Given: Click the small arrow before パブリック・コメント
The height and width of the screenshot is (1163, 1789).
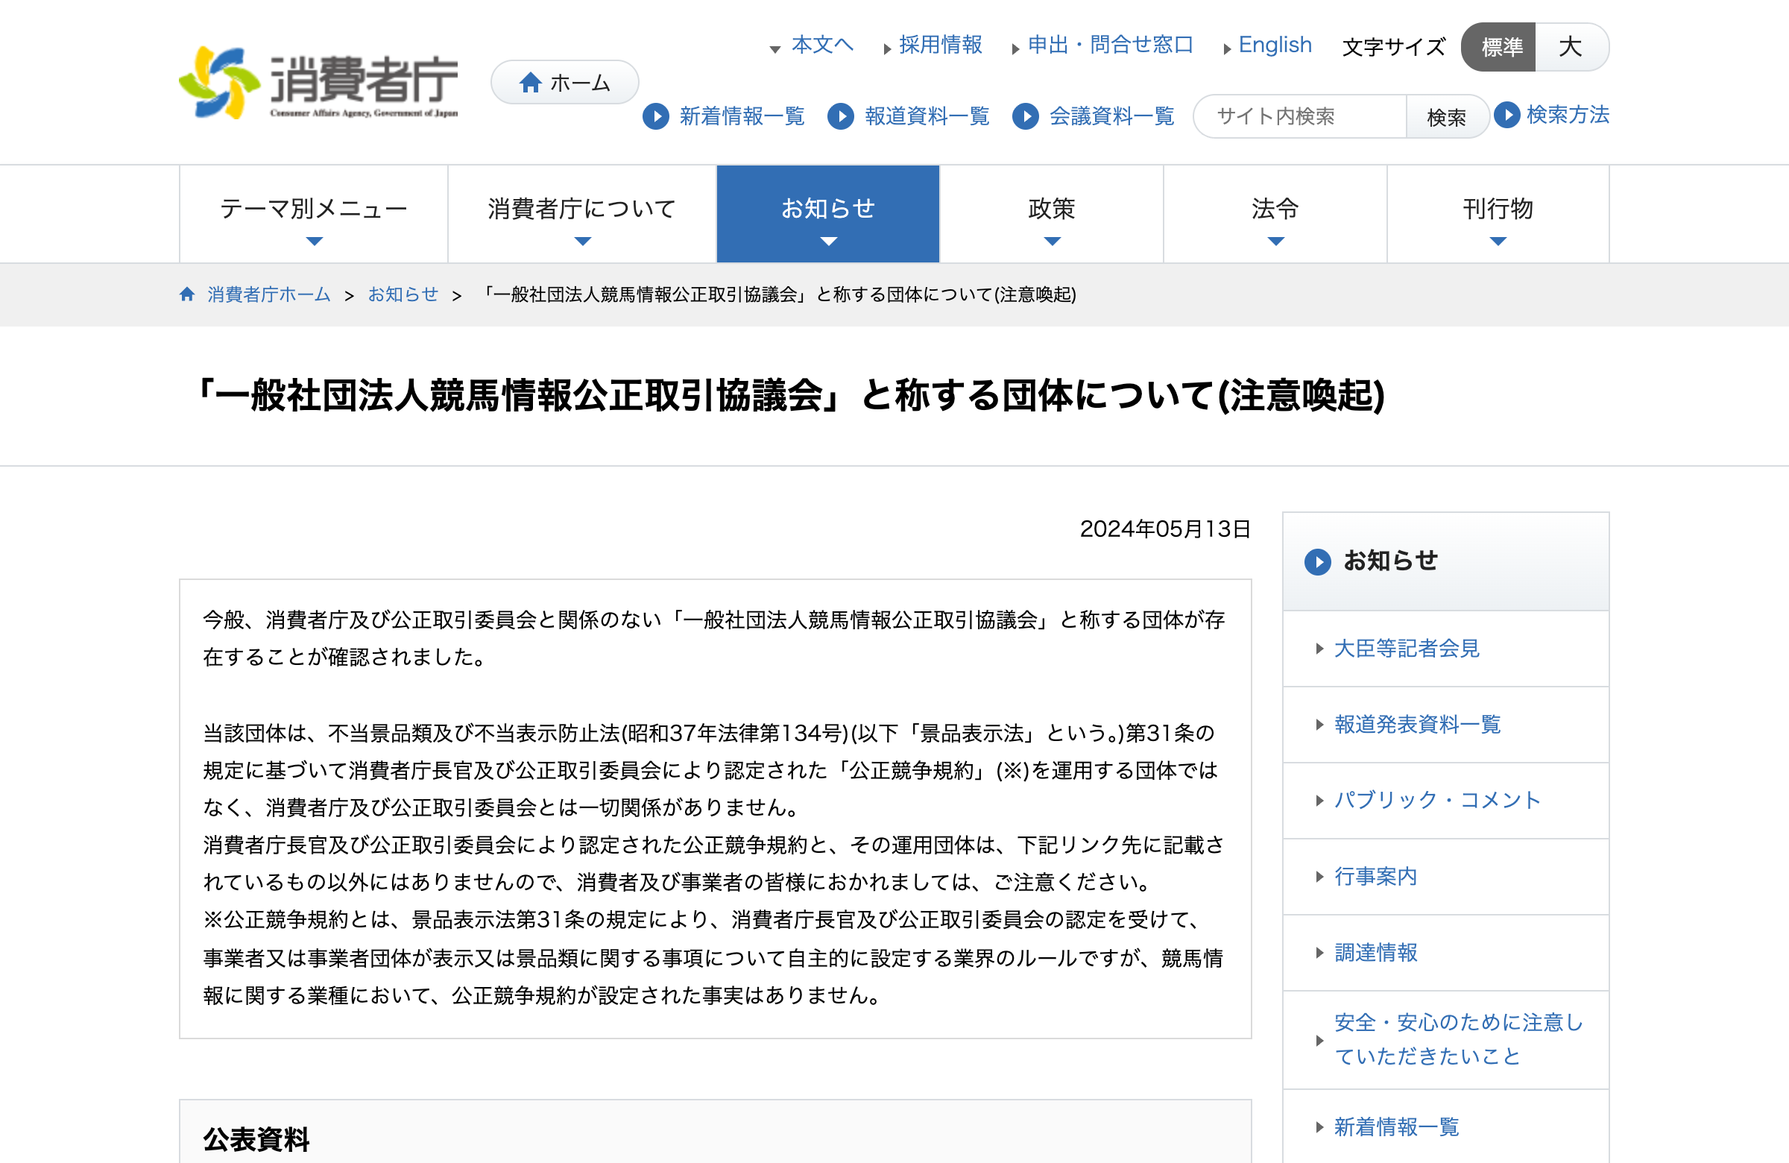Looking at the screenshot, I should point(1319,801).
